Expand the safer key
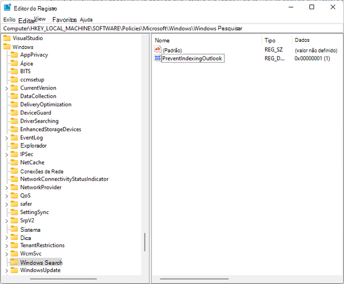Viewport: 344px width, 284px height. tap(7, 205)
